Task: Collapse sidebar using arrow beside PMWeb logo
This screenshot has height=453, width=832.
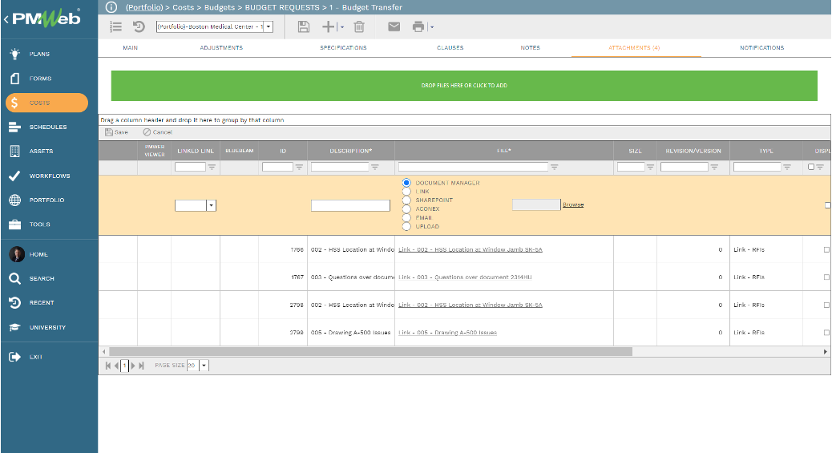Action: point(6,19)
